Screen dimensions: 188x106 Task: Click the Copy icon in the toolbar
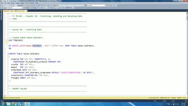36,5
